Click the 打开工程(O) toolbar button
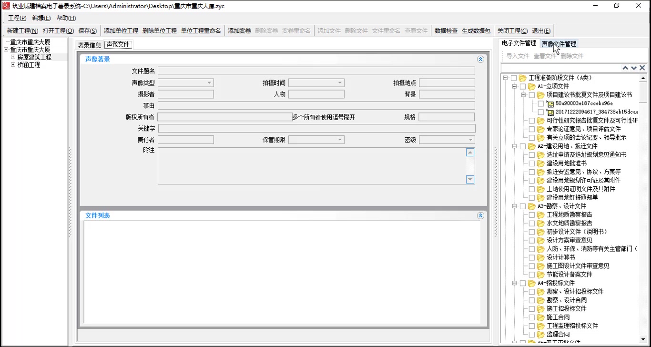This screenshot has height=347, width=651. coord(58,31)
